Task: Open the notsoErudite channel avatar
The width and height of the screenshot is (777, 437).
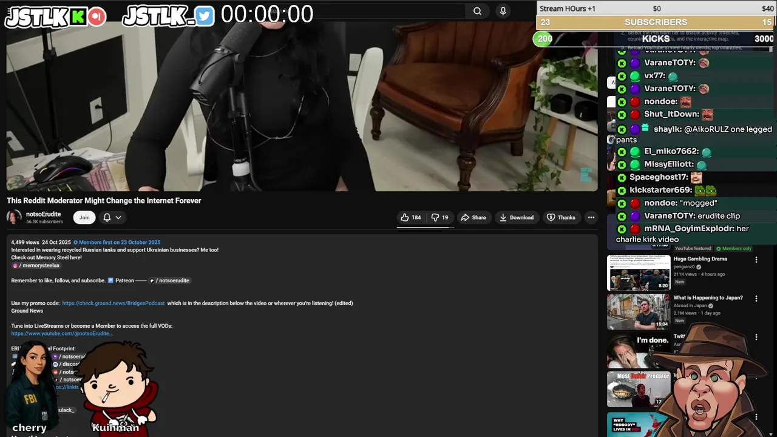Action: [14, 217]
